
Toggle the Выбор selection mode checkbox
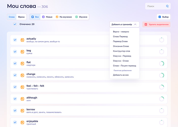160,17
